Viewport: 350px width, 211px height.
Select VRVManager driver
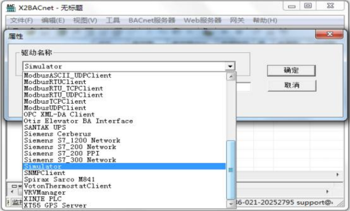tap(125, 192)
